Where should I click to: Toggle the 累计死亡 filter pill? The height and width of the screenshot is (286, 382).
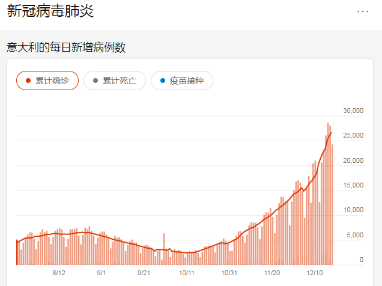(114, 81)
